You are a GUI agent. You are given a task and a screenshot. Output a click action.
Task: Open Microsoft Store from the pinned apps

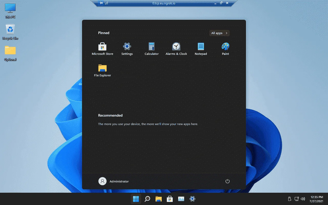pyautogui.click(x=102, y=49)
